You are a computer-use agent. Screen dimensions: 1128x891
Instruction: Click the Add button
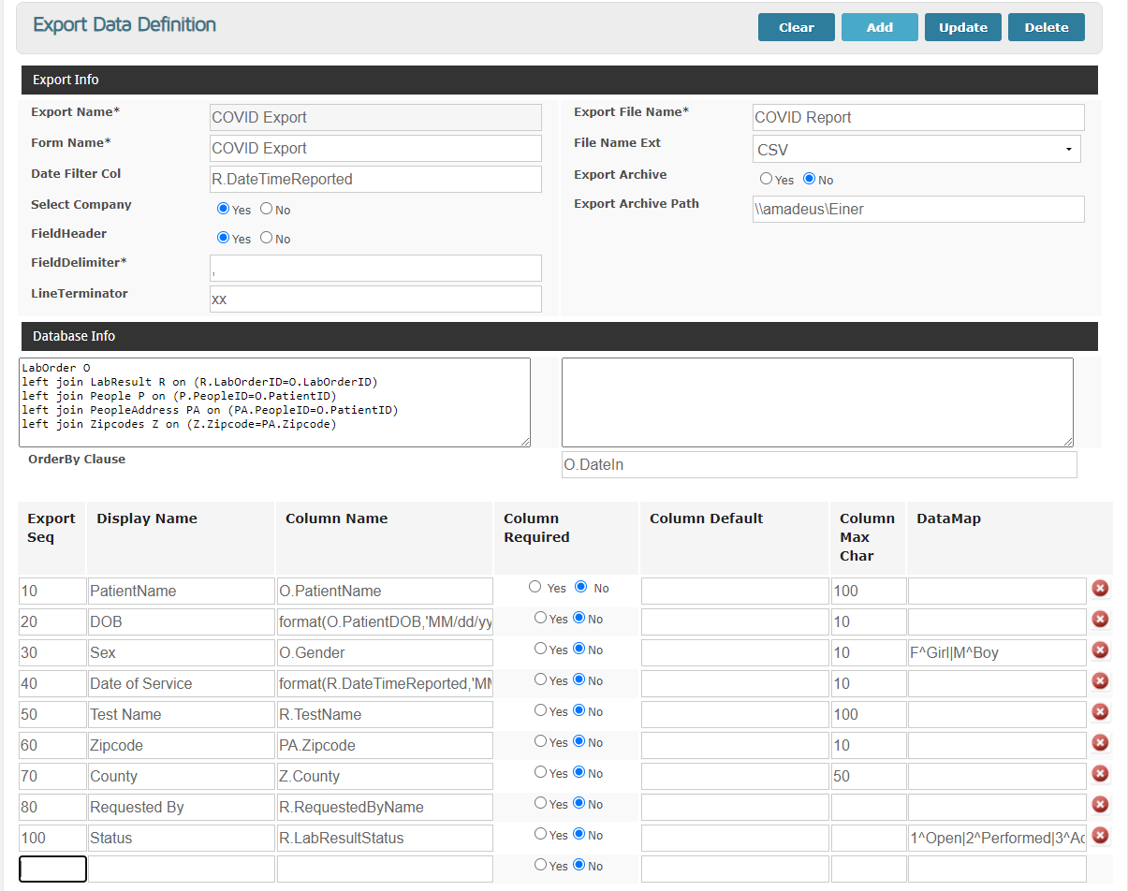click(880, 27)
